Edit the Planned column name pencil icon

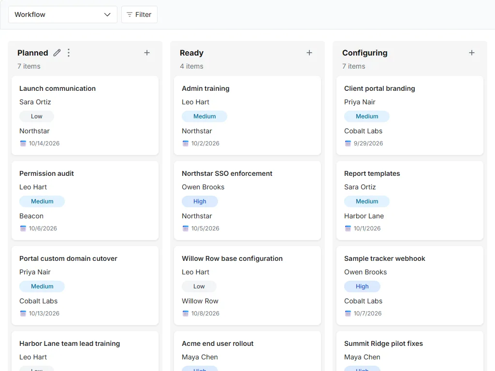click(57, 53)
